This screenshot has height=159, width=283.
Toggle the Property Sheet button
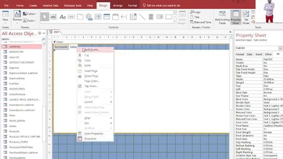tap(236, 18)
